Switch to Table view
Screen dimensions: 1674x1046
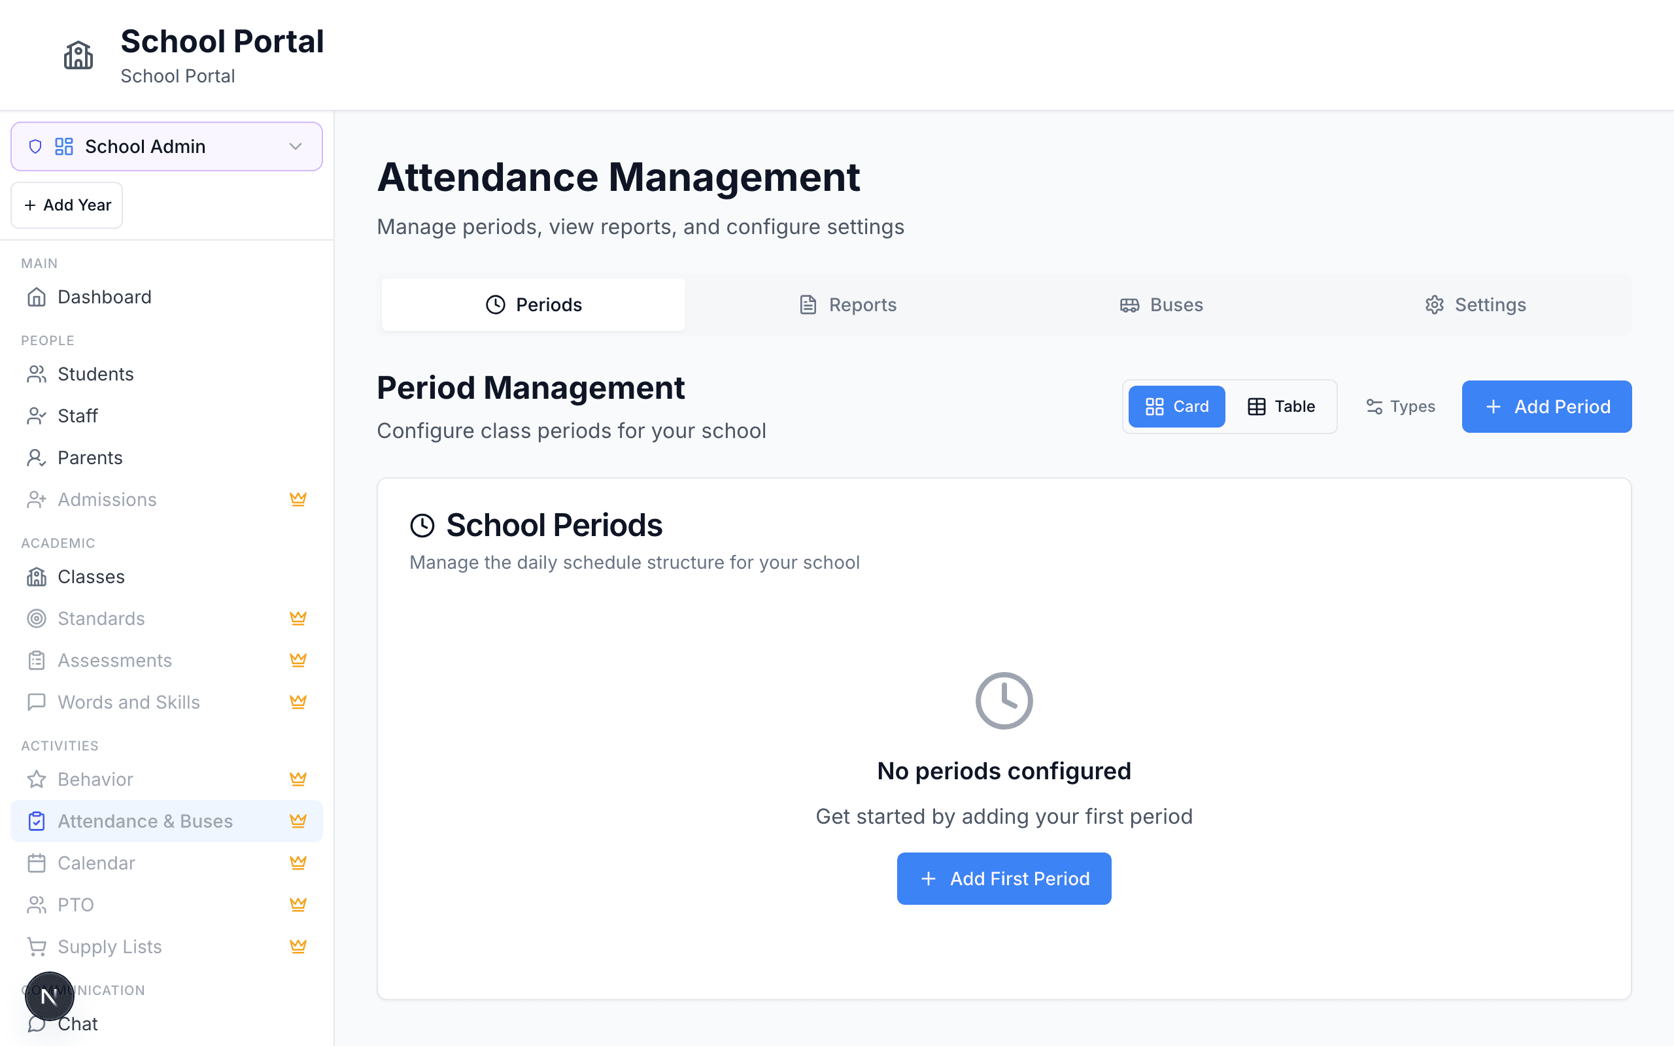tap(1281, 407)
